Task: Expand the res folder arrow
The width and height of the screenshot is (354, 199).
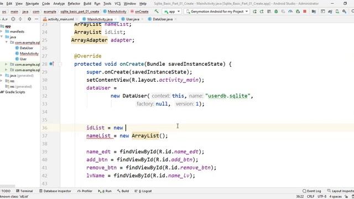Action: click(2, 81)
